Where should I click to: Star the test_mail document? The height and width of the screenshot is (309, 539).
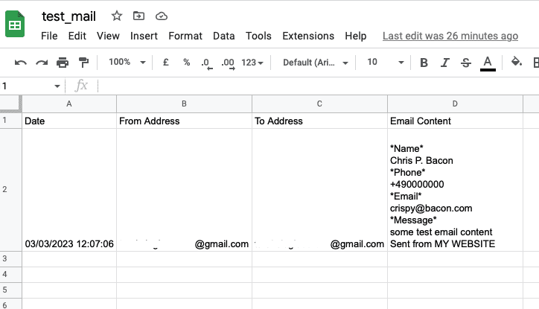click(x=117, y=16)
